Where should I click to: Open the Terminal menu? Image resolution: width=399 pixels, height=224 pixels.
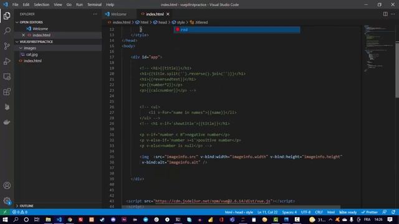tap(94, 4)
